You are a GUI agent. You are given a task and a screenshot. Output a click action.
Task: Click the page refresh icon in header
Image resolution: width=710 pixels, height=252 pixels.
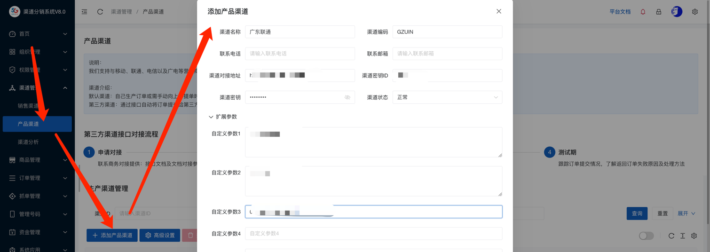coord(100,12)
